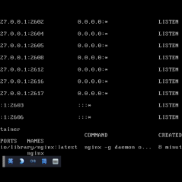Click the COMMAND column header text
Viewport: 182px width, 182px height.
pyautogui.click(x=96, y=135)
